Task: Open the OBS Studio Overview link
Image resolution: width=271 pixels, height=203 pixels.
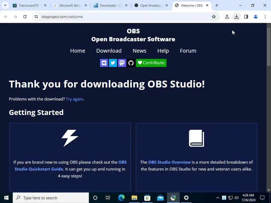Action: coord(169,162)
